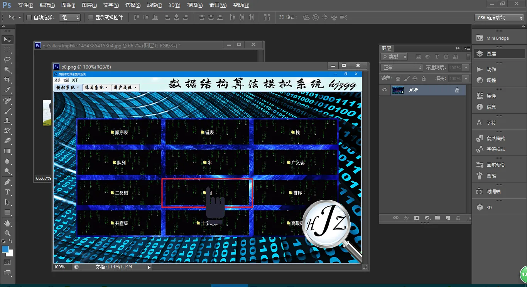527x288 pixels.
Task: Select the Rectangular Marquee tool
Action: click(7, 50)
